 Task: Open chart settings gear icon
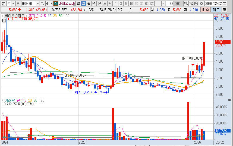[x=201, y=4]
